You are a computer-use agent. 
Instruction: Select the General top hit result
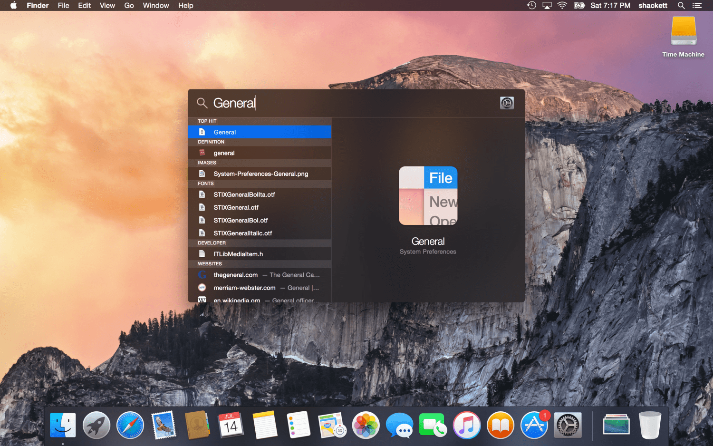coord(260,132)
